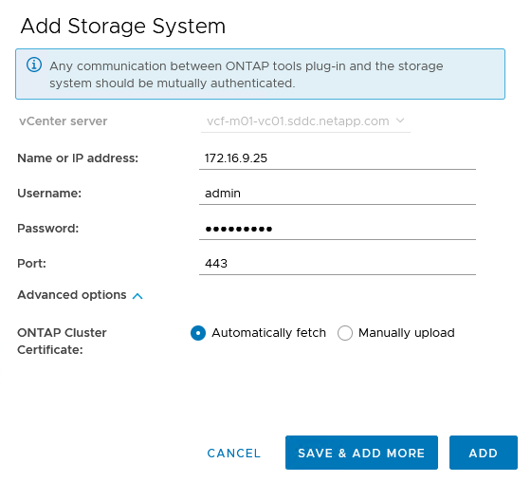
Task: Click the CANCEL button
Action: pyautogui.click(x=234, y=454)
